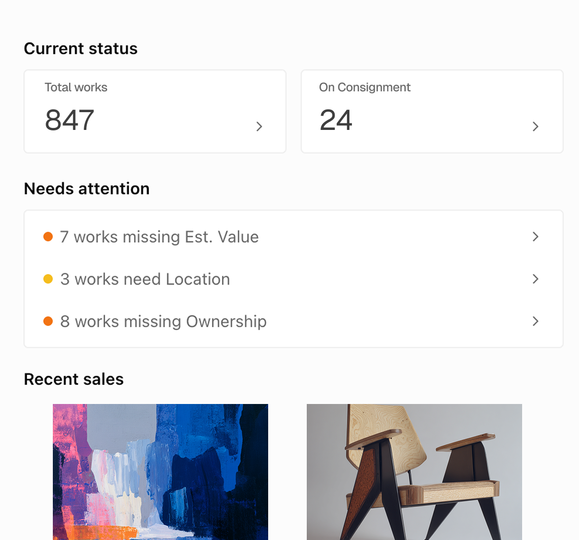Expand the 3 works need Location row
The height and width of the screenshot is (540, 579).
145,279
